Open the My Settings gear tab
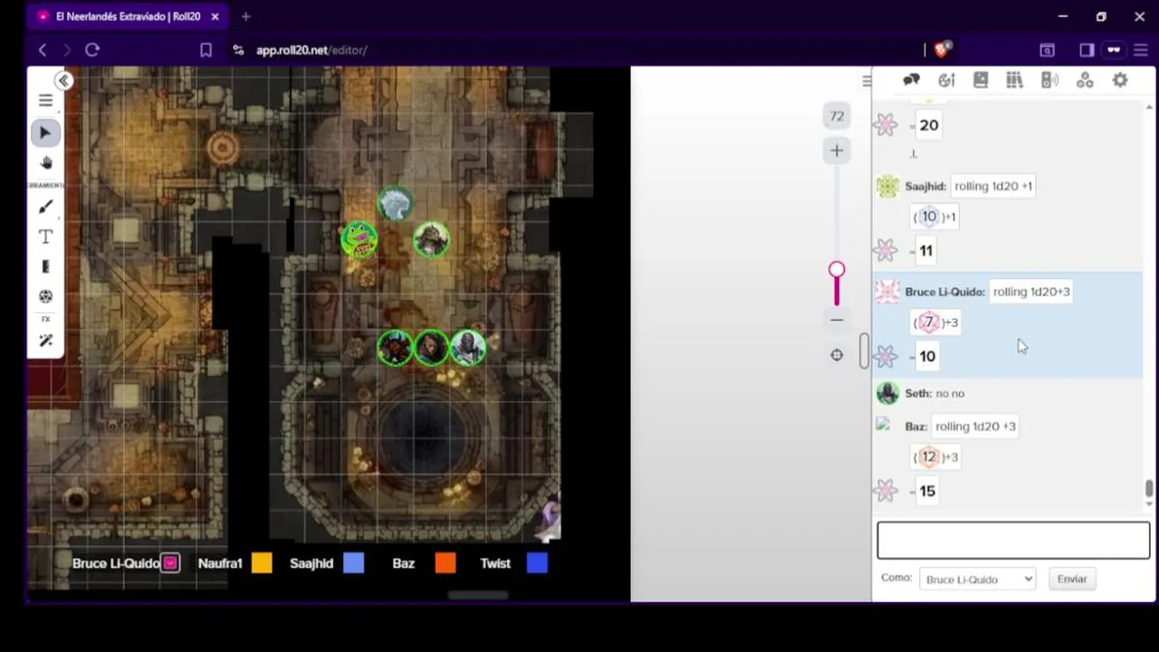The height and width of the screenshot is (652, 1159). pos(1120,80)
